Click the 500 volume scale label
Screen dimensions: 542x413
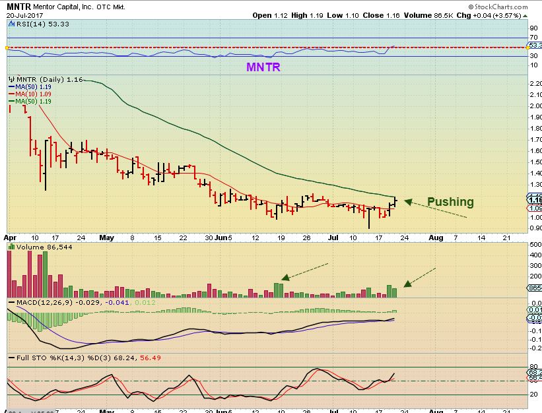(x=535, y=245)
